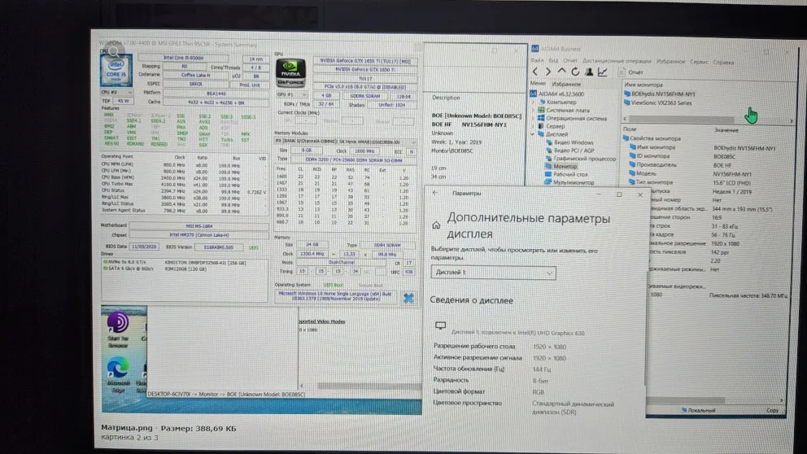The height and width of the screenshot is (454, 807).
Task: Click the Поле column header
Action: (630, 129)
